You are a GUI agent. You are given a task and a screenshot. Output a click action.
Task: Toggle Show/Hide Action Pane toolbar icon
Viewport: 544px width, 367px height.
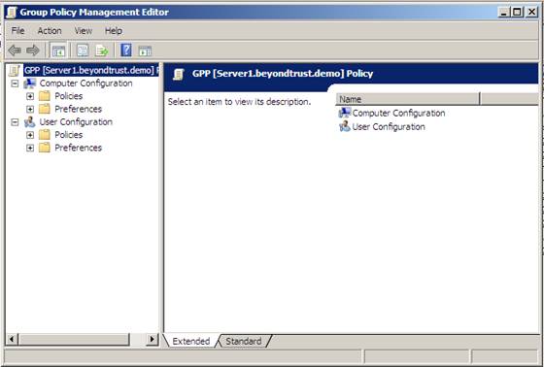(x=145, y=51)
